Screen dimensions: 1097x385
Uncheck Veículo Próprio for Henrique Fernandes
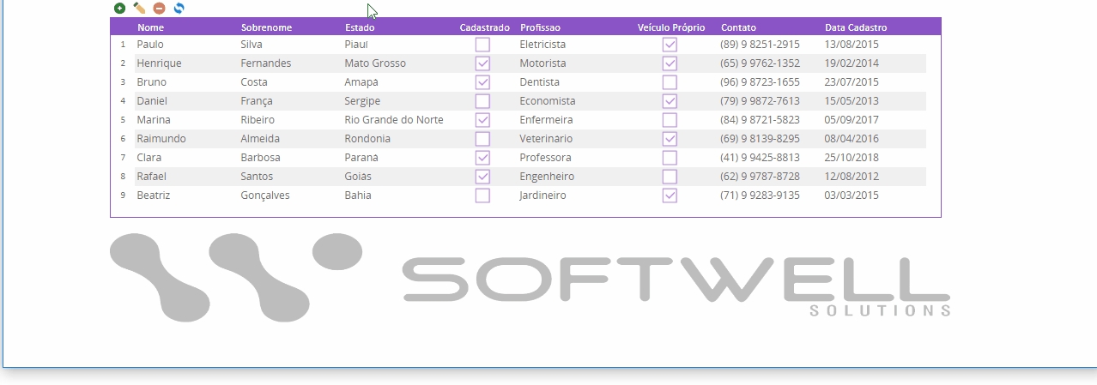pyautogui.click(x=670, y=63)
